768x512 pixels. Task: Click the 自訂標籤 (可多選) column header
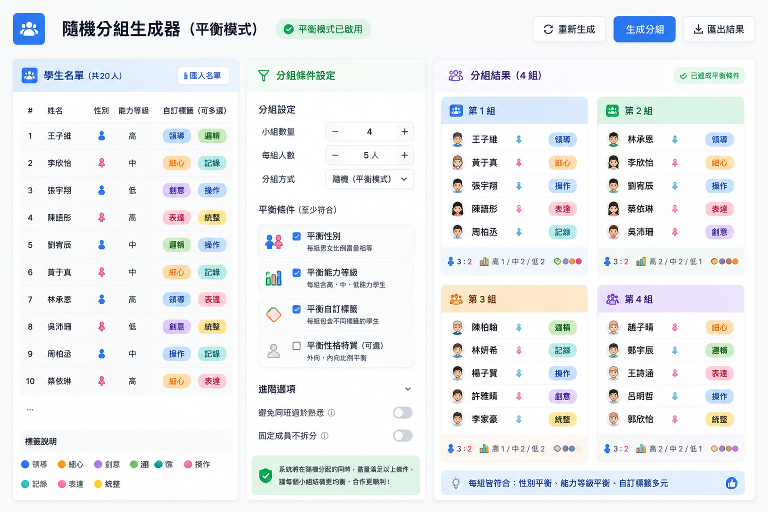(194, 110)
